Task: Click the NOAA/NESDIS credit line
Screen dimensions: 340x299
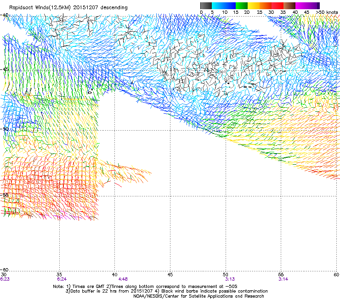Action: 198,296
